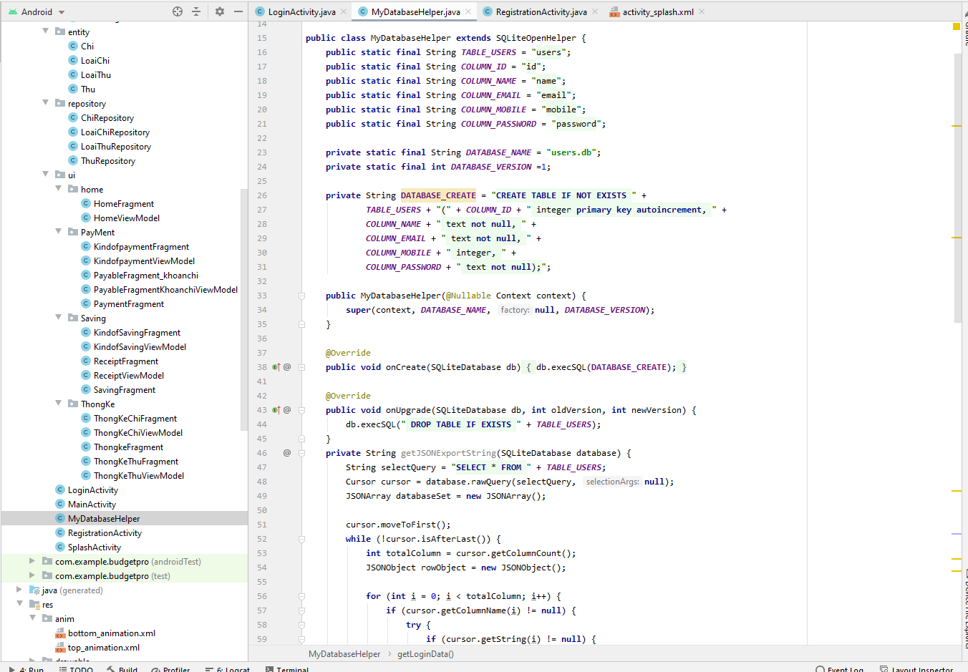Open top_animation.xml file

pos(103,647)
